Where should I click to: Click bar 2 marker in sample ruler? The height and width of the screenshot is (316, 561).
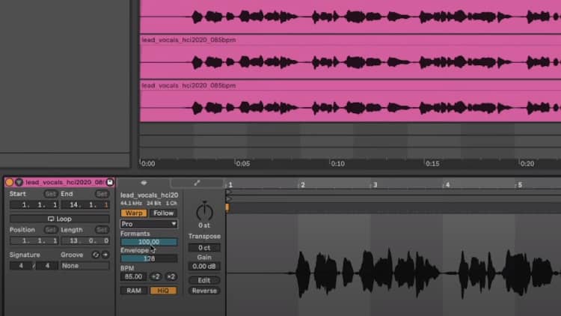click(x=302, y=185)
